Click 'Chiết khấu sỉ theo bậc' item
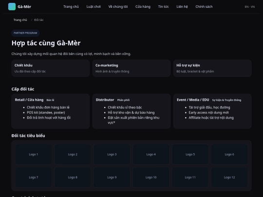Viewport: 263px width, 197px height. [x=125, y=107]
